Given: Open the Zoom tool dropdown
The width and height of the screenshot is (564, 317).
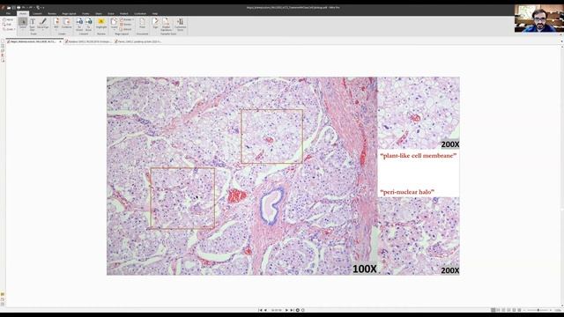Looking at the screenshot, I should click(x=8, y=29).
